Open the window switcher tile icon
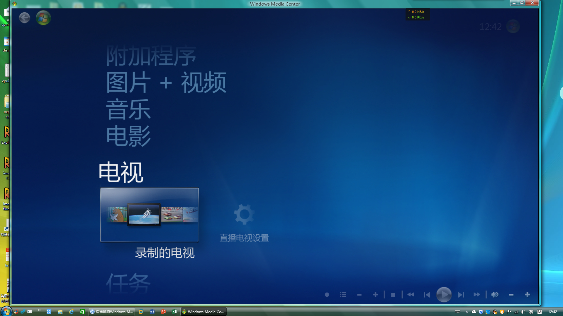This screenshot has height=316, width=563. 49,312
